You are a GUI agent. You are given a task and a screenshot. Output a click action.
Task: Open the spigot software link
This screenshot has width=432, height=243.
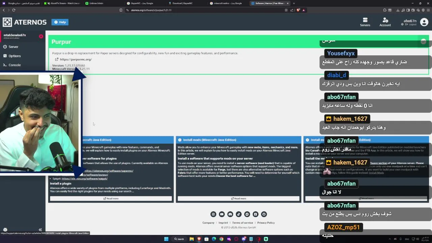click(x=85, y=179)
